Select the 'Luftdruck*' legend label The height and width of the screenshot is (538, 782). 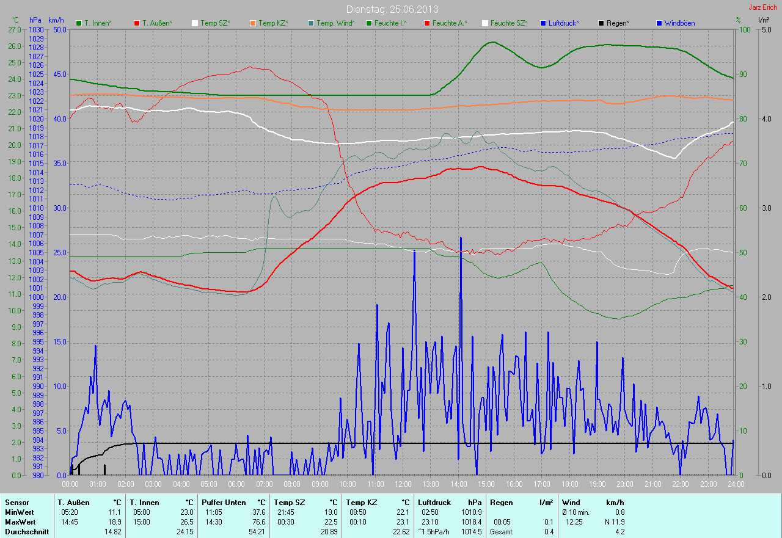point(563,23)
